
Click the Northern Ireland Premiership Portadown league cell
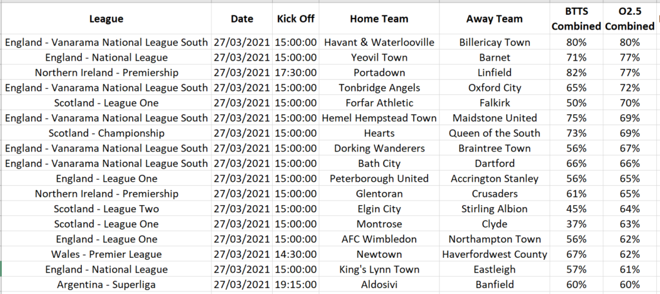[106, 72]
